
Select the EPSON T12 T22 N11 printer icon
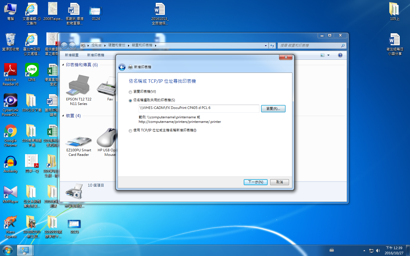(79, 85)
